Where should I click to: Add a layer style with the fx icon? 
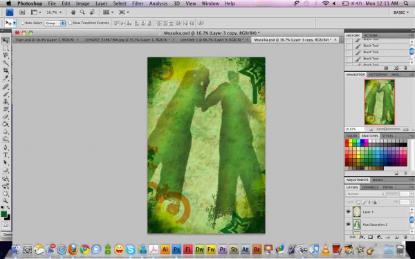362,238
